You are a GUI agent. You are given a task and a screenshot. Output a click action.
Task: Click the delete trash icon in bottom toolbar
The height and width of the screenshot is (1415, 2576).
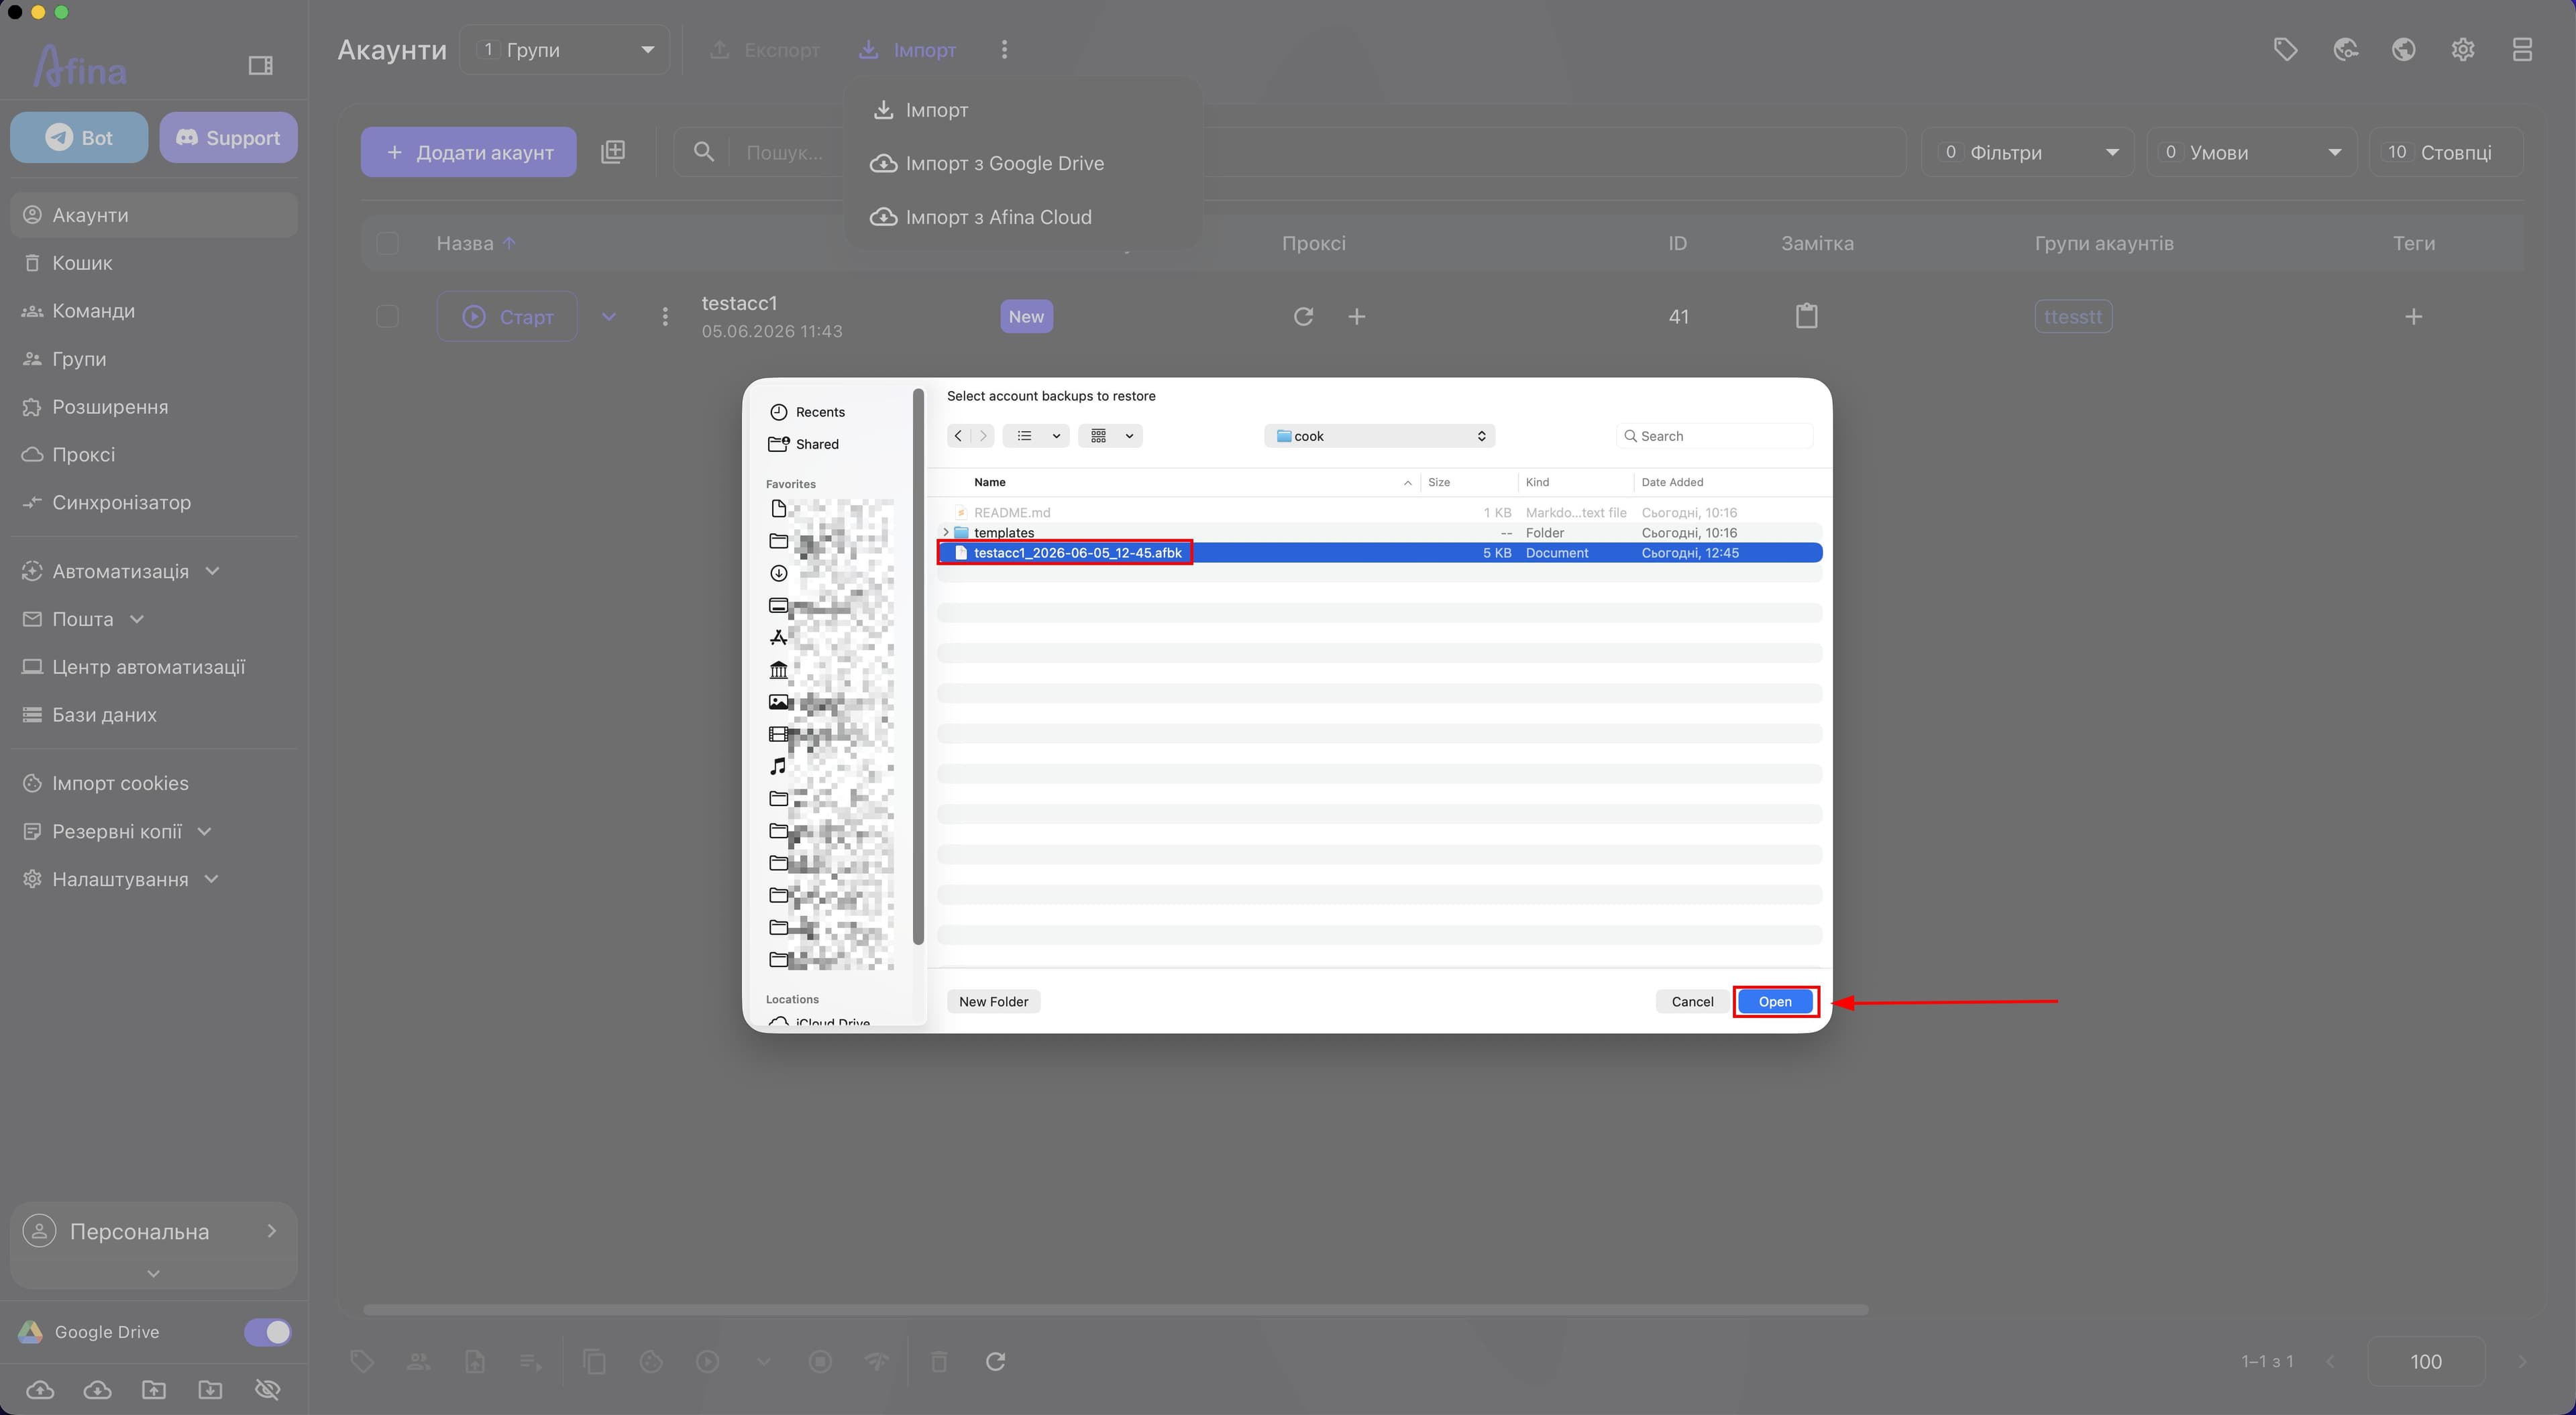click(938, 1361)
